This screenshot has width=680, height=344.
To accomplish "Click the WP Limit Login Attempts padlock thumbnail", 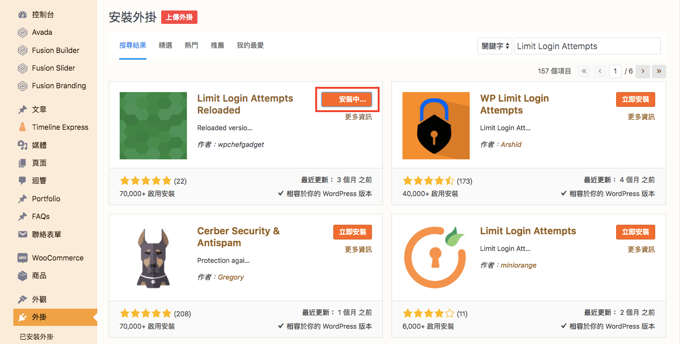I will tap(436, 125).
